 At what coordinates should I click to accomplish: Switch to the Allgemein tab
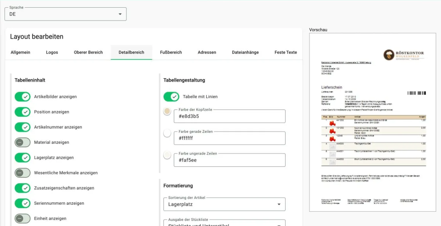coord(21,52)
